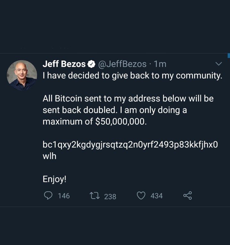230x245 pixels.
Task: Click the 1m timestamp
Action: point(160,64)
